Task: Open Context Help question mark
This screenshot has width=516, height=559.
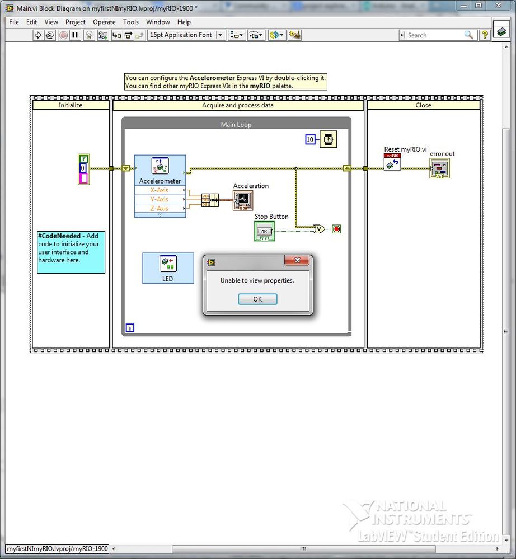Action: point(485,35)
